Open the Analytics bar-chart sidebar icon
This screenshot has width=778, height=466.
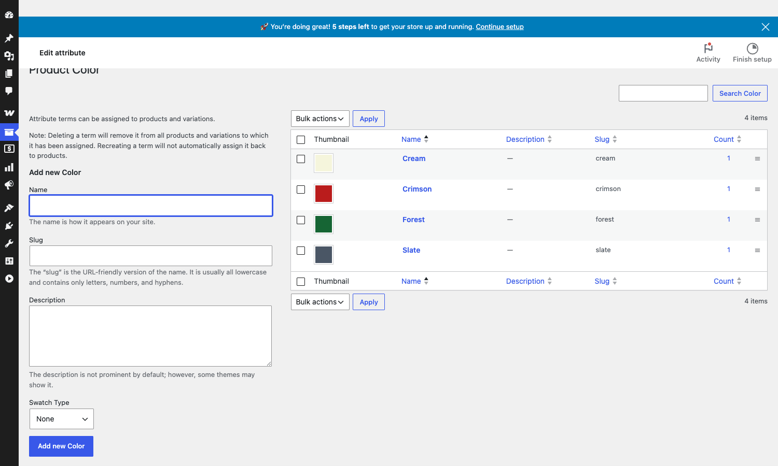[9, 167]
